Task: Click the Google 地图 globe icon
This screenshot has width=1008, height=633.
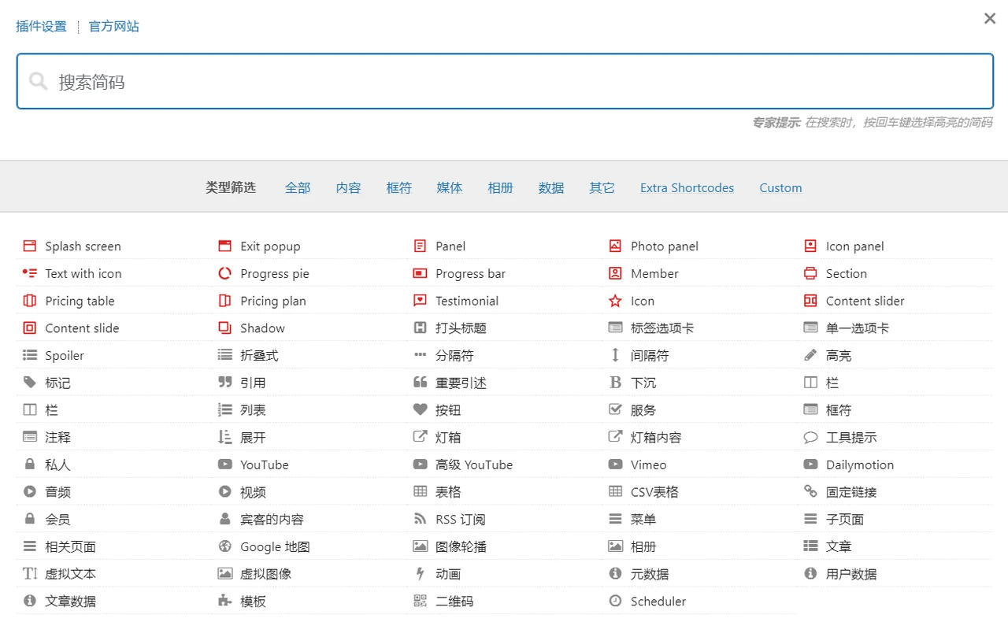Action: coord(225,546)
